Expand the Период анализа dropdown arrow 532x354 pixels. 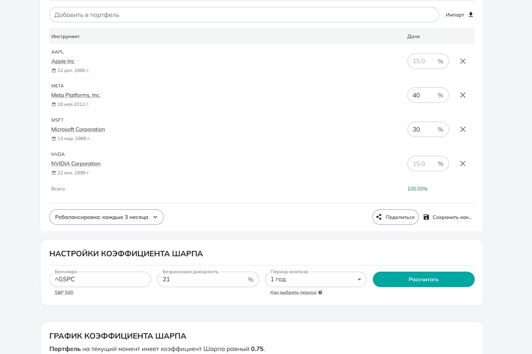(x=359, y=279)
